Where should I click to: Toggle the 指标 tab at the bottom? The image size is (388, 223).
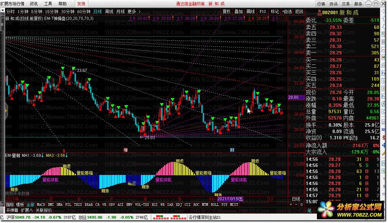(10, 205)
